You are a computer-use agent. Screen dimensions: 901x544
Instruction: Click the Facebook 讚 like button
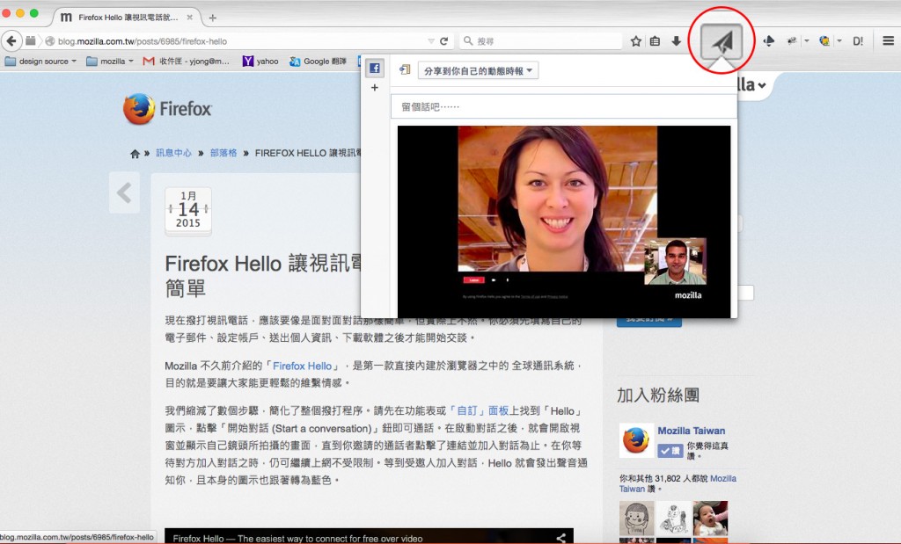670,451
